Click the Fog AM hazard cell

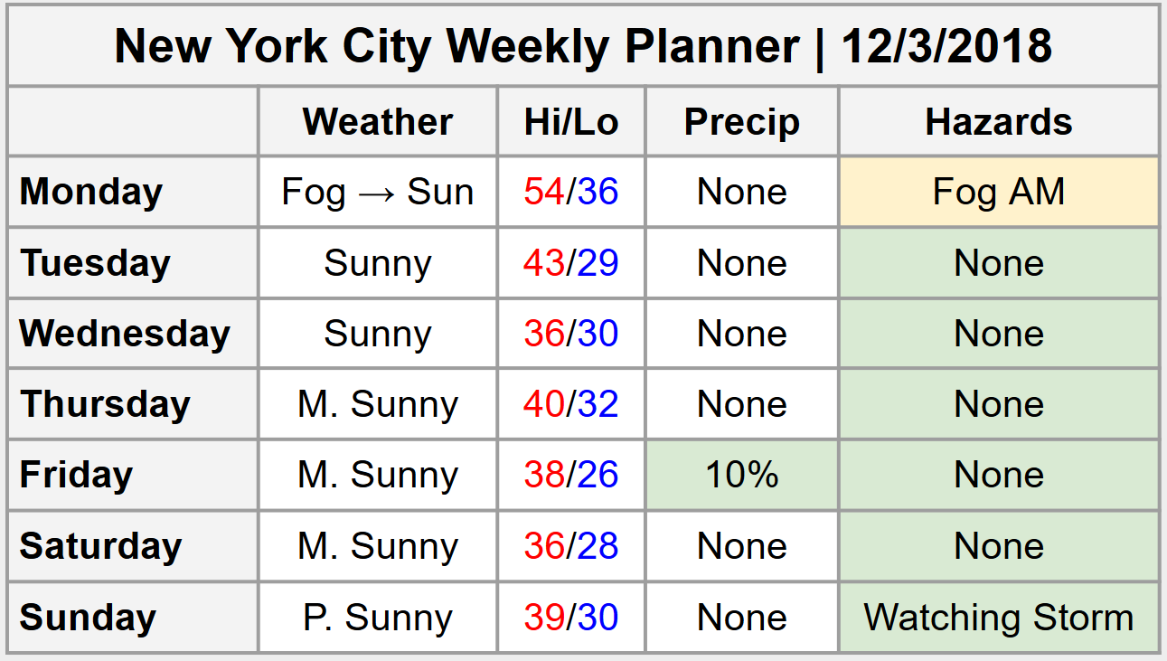point(999,192)
